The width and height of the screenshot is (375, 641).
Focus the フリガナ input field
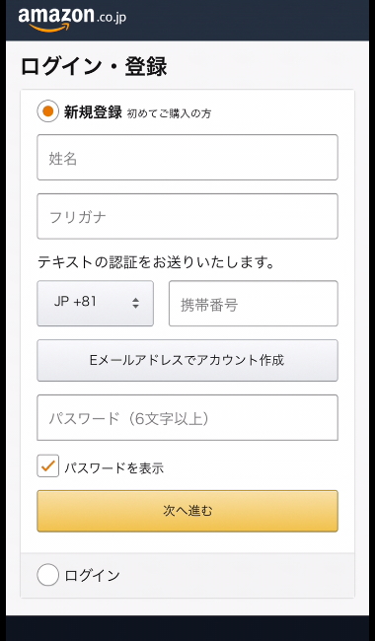click(x=187, y=216)
